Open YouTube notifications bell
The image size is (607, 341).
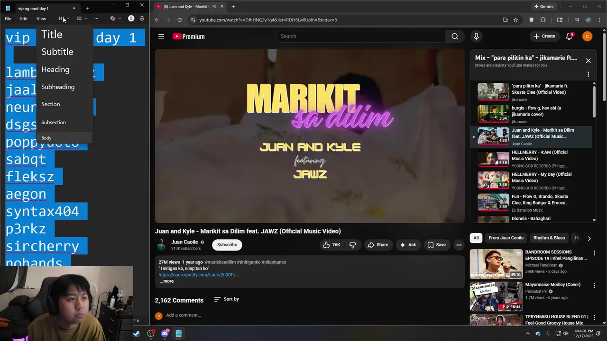(x=569, y=36)
